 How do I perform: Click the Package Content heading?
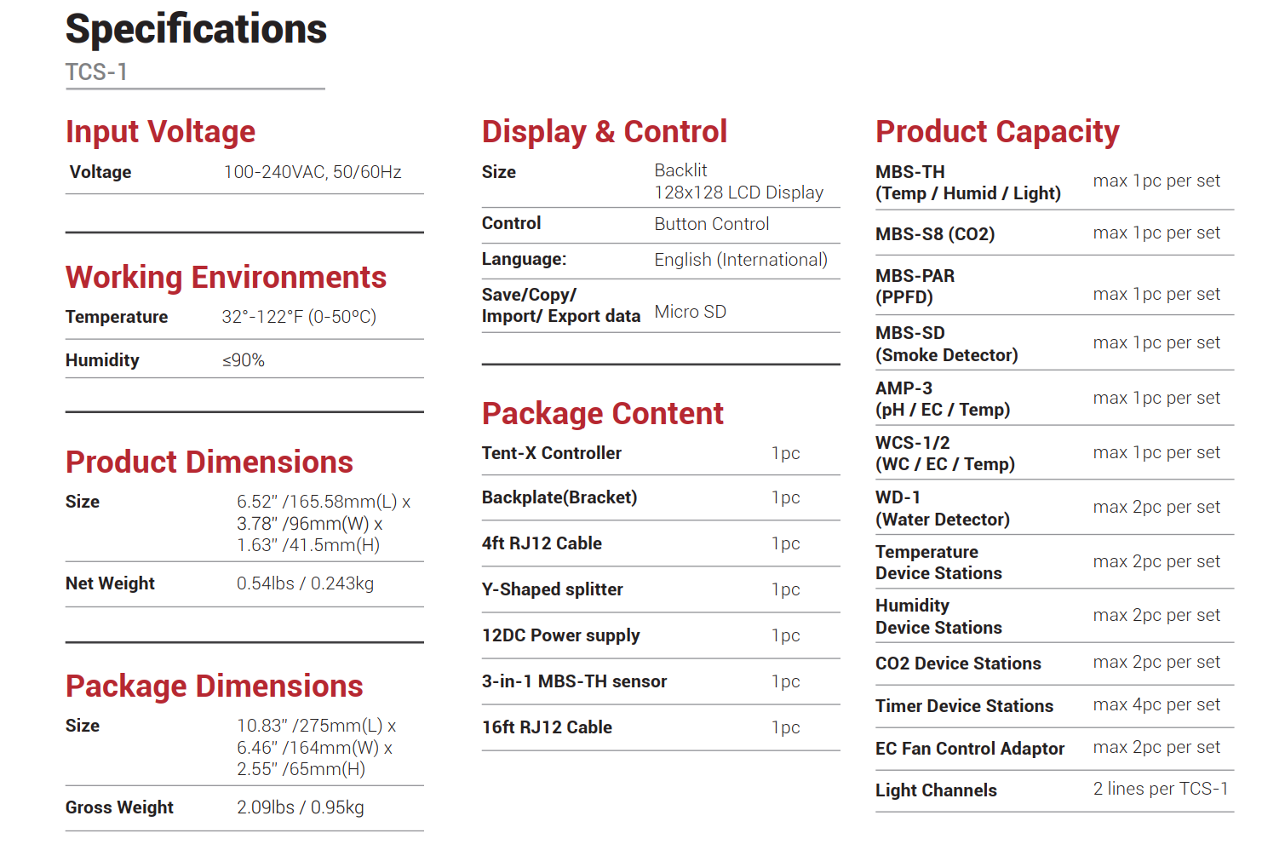click(x=602, y=414)
